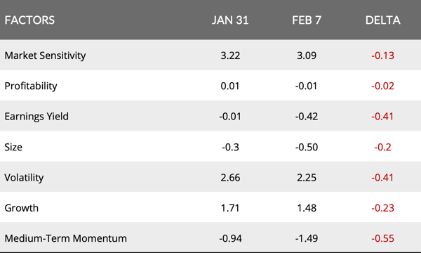The image size is (421, 253).
Task: Select the Size delta value -0.2
Action: coord(383,147)
